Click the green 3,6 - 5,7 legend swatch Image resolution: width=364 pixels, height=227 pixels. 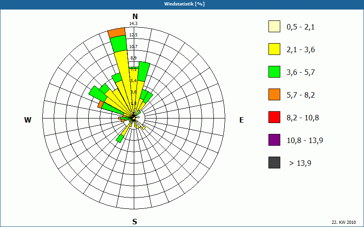coord(274,72)
